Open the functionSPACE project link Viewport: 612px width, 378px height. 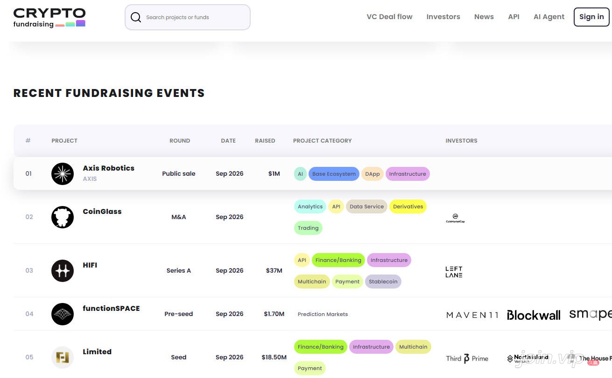pyautogui.click(x=111, y=309)
